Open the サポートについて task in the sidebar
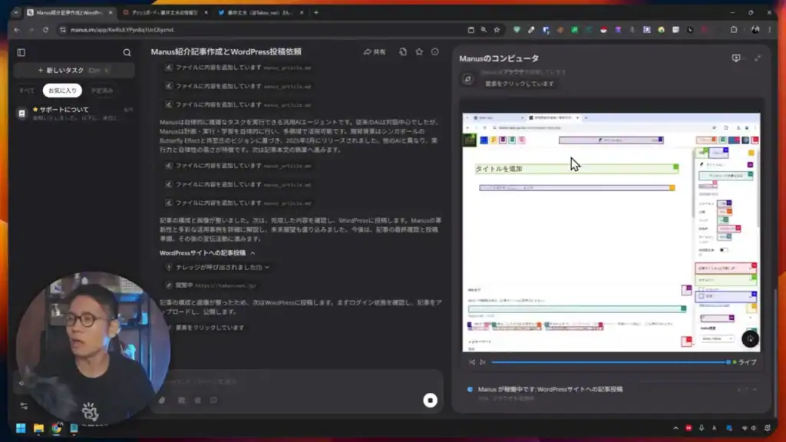The width and height of the screenshot is (786, 442). (x=74, y=114)
